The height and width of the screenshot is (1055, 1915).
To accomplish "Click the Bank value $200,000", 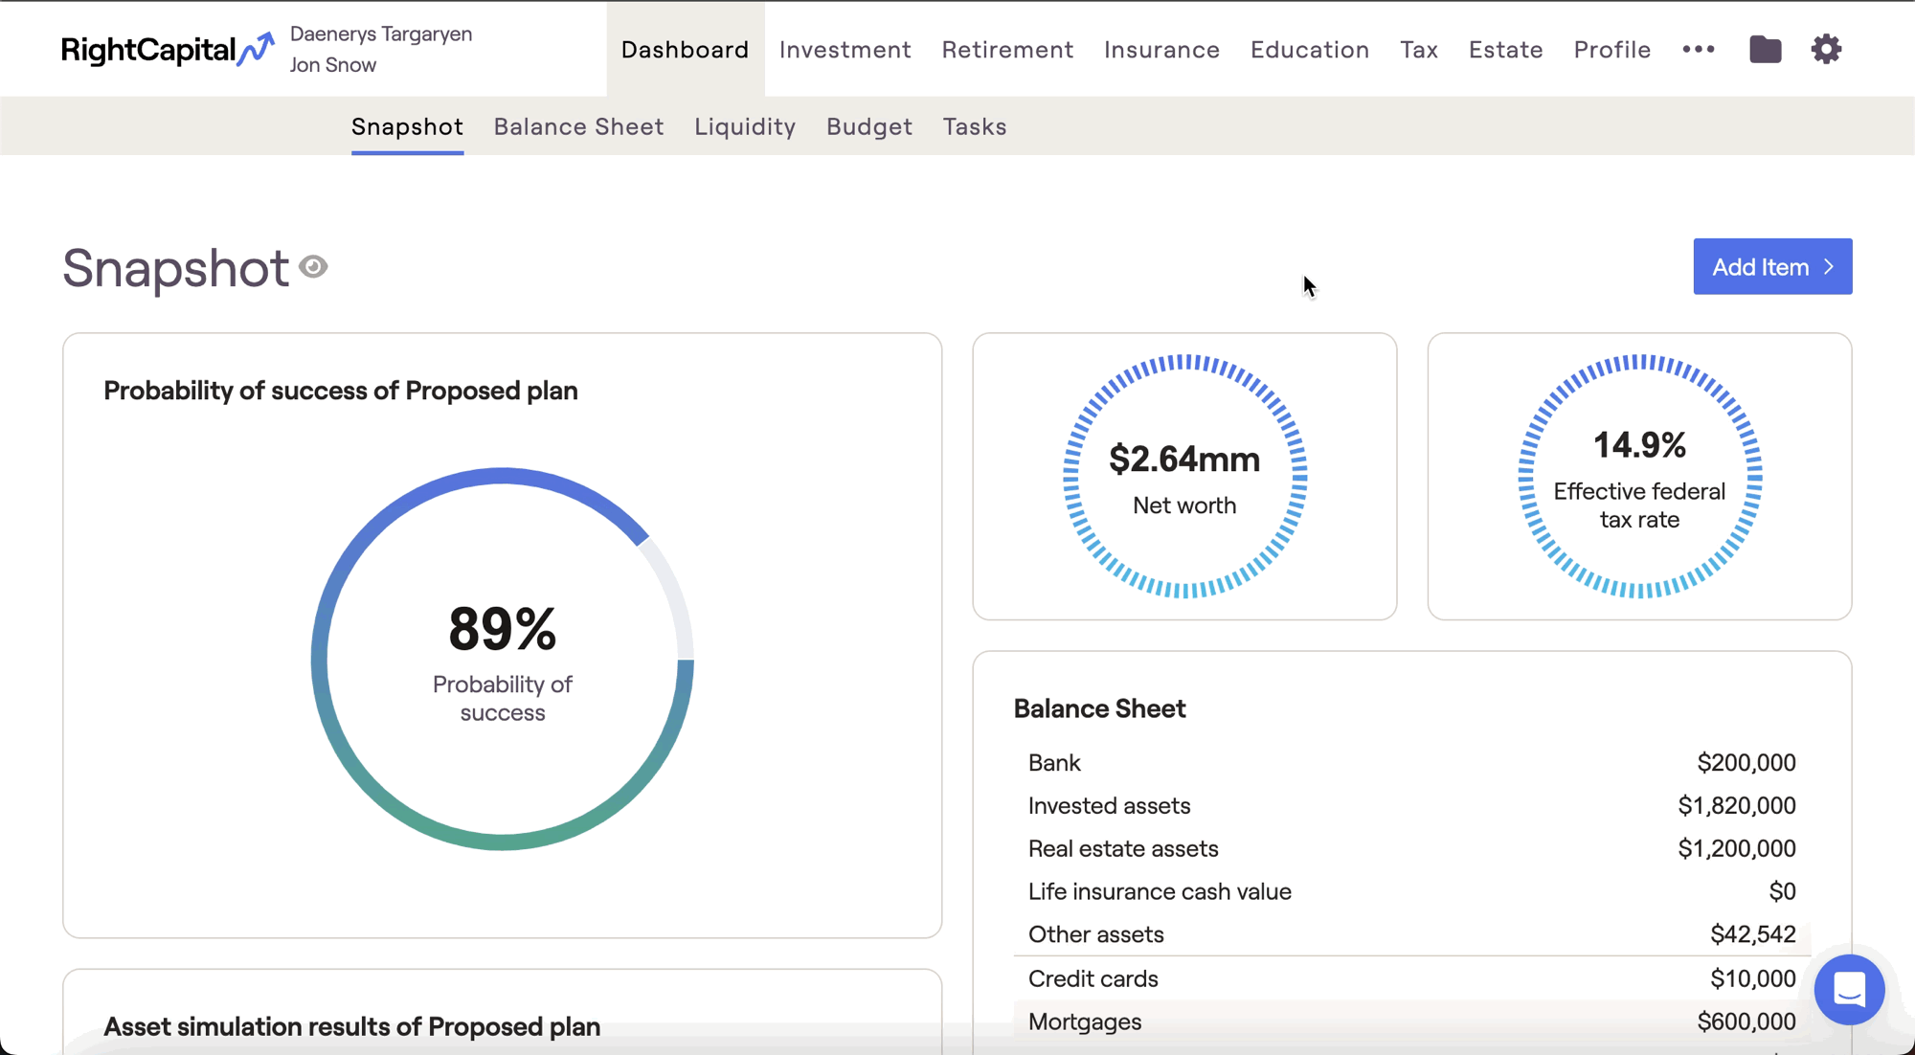I will (x=1746, y=762).
